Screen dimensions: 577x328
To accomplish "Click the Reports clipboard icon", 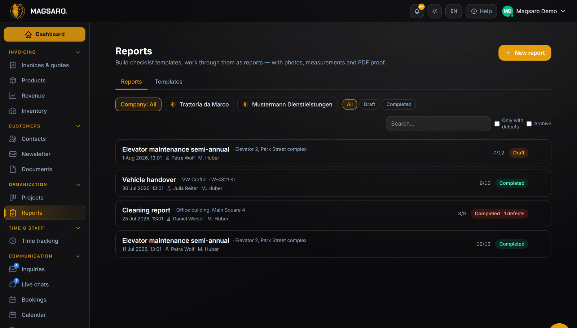I will pos(13,213).
